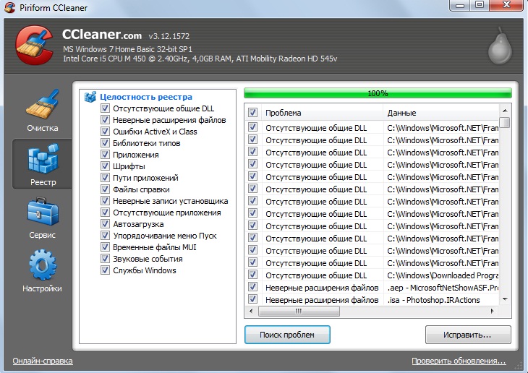Uncheck the Downloaded Program result row

point(252,275)
